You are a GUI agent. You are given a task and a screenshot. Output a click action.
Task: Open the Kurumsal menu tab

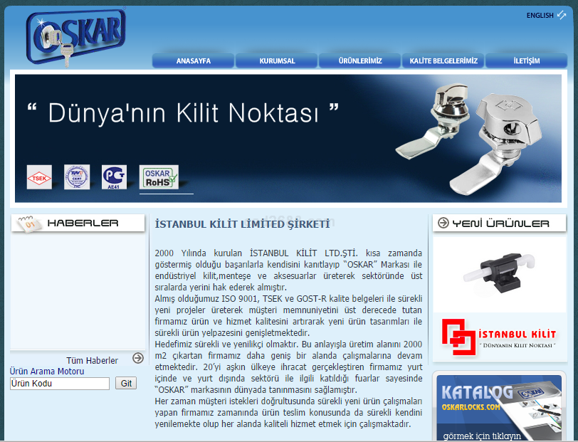(x=277, y=61)
